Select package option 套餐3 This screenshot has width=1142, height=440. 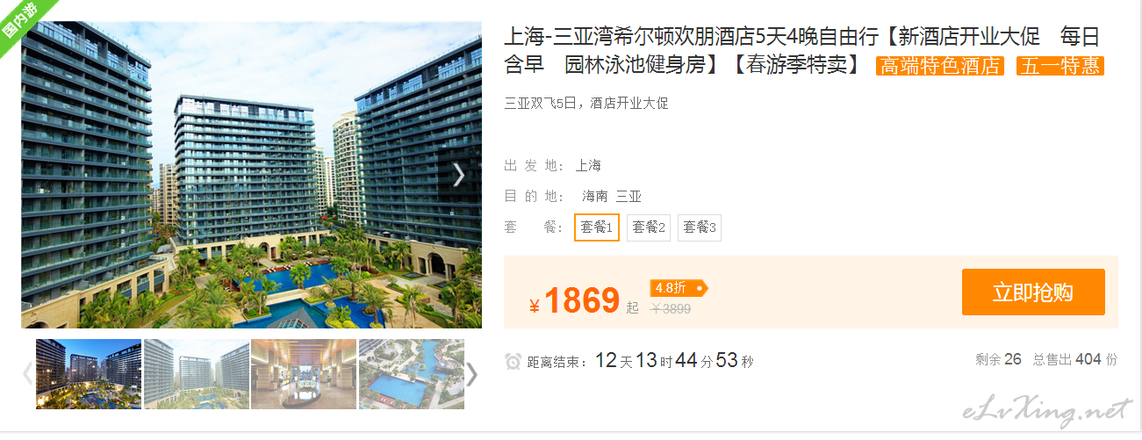(700, 227)
